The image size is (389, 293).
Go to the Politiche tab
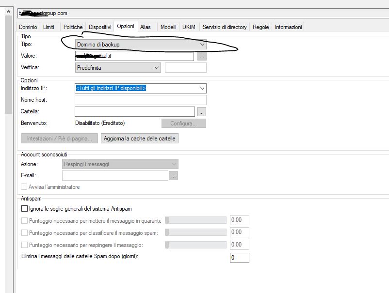click(73, 27)
